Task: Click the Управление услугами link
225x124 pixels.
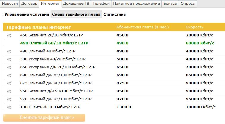Action: [26, 14]
